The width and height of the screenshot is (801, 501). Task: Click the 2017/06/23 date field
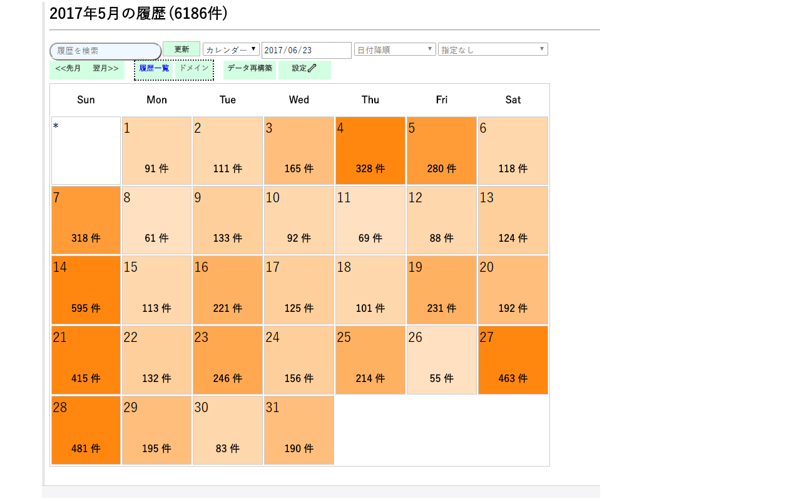(x=307, y=50)
